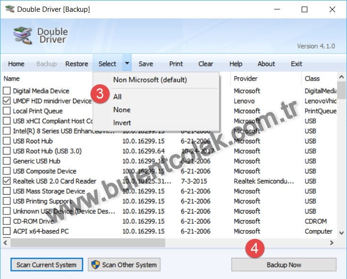Click the Double Driver title bar icon

click(x=9, y=9)
